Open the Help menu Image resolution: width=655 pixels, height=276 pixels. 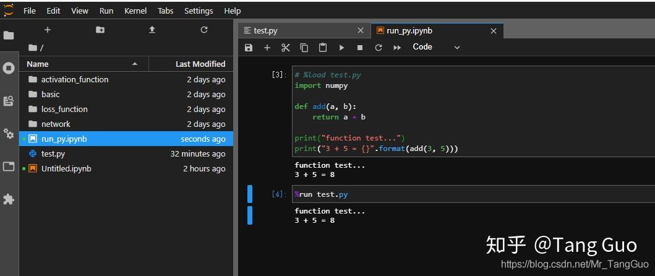click(233, 11)
